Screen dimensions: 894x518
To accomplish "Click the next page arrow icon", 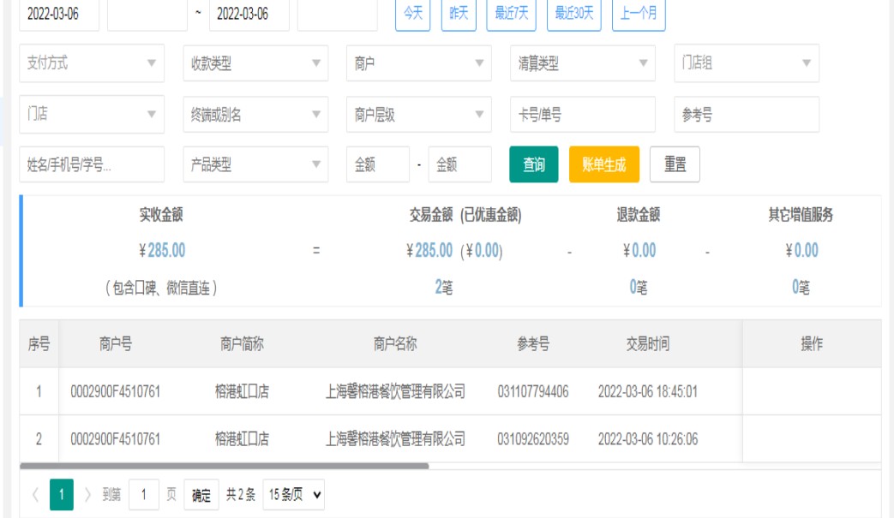I will [x=87, y=495].
